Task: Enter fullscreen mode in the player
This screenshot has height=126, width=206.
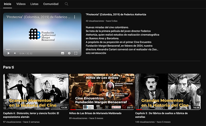Action: tap(76, 53)
